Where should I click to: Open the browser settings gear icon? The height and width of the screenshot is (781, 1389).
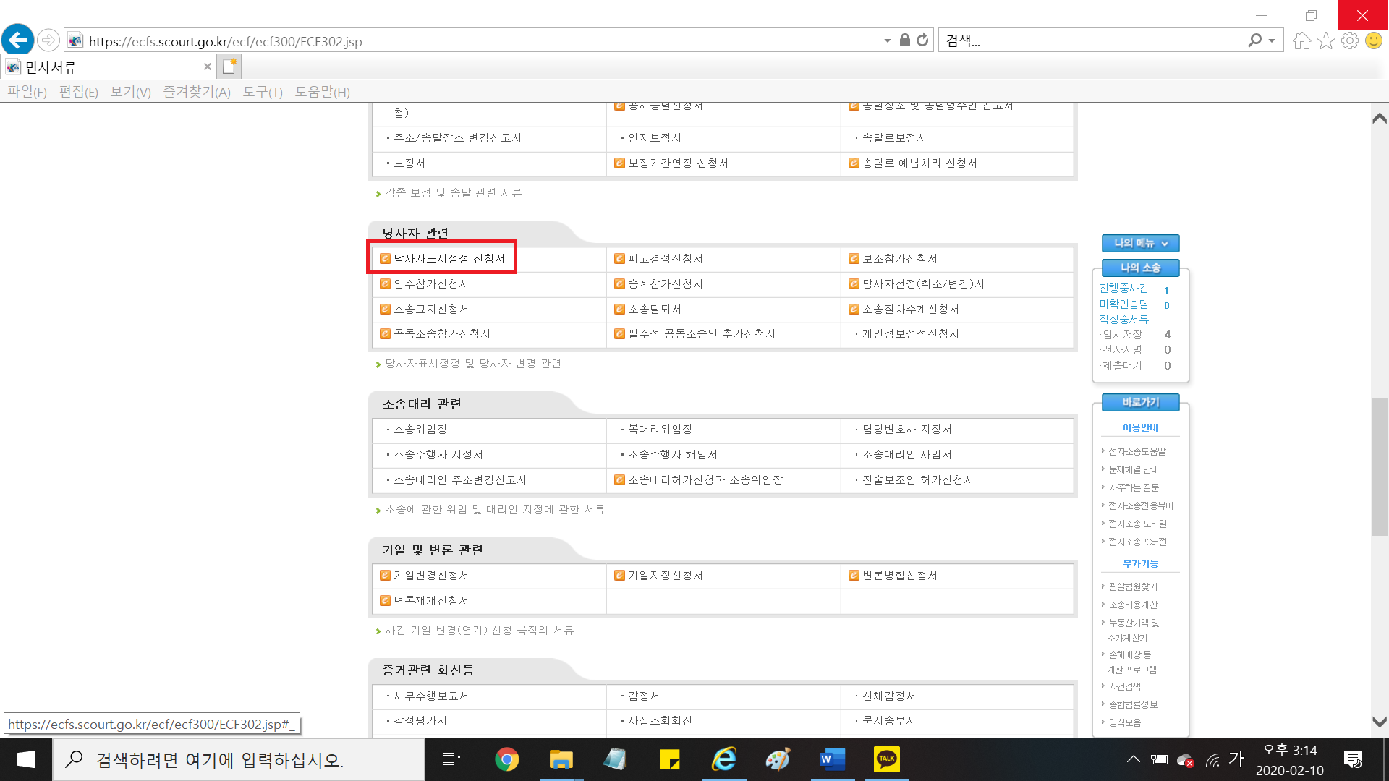[1349, 40]
